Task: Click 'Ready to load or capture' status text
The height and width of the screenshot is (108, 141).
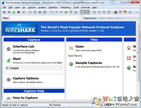Action: (x=15, y=105)
